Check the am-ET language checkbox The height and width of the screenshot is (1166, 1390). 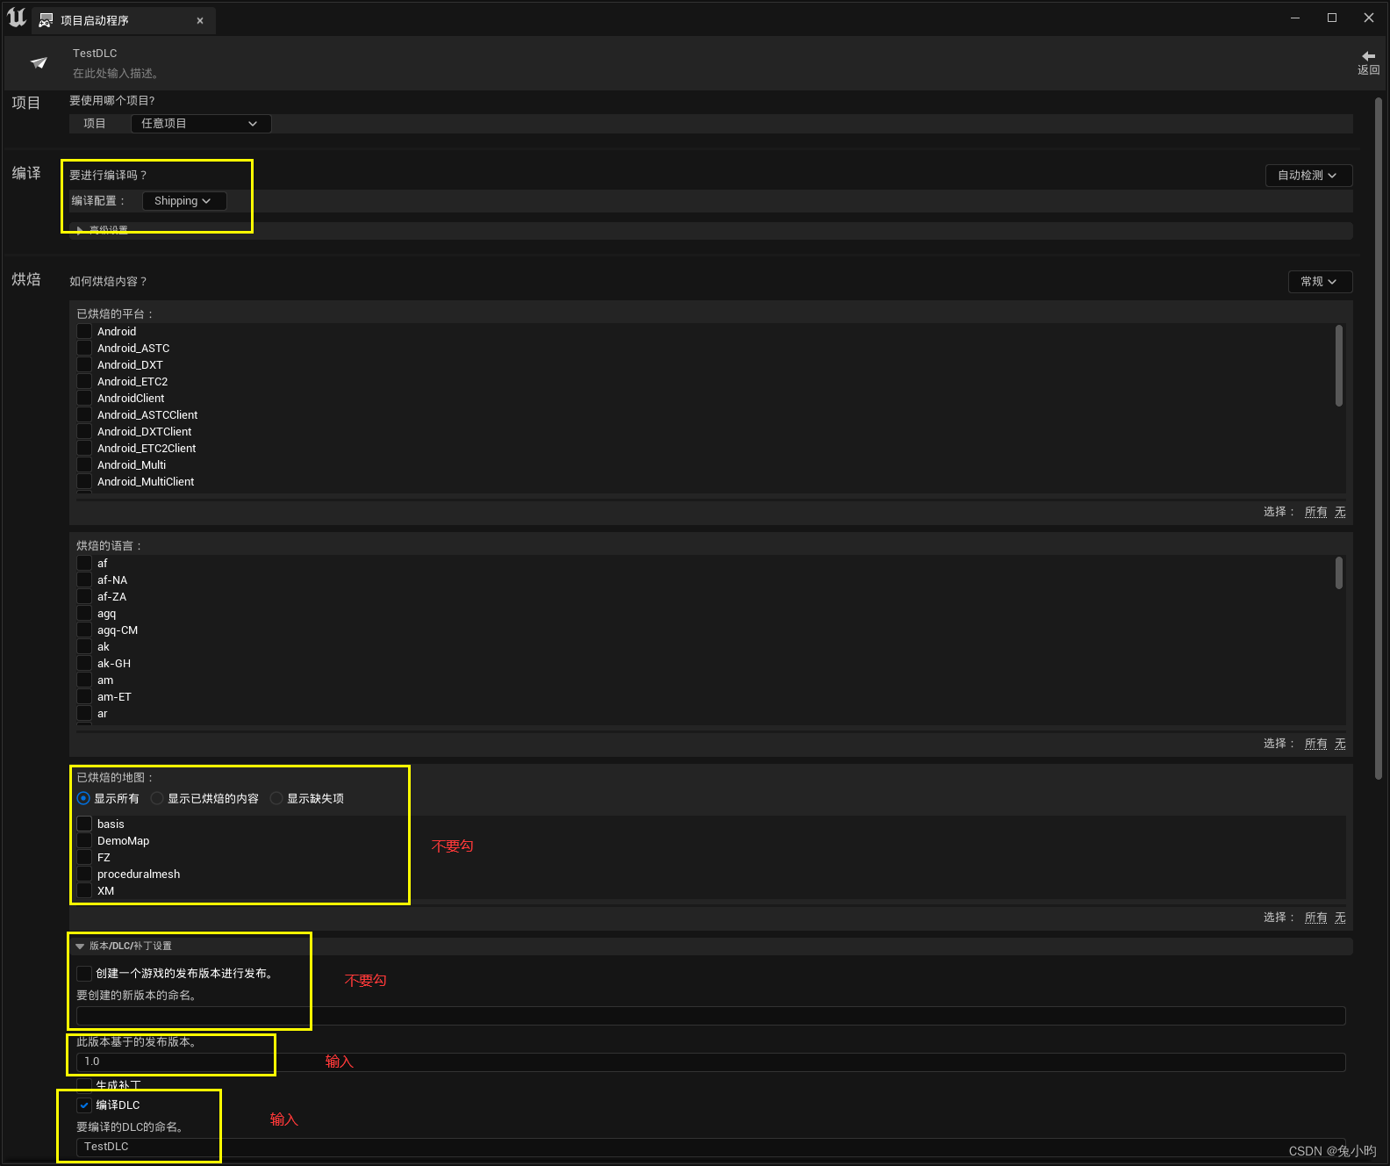click(84, 696)
